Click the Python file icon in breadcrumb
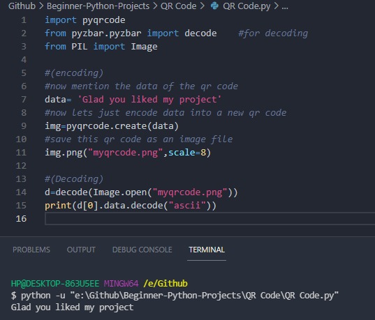 tap(214, 6)
